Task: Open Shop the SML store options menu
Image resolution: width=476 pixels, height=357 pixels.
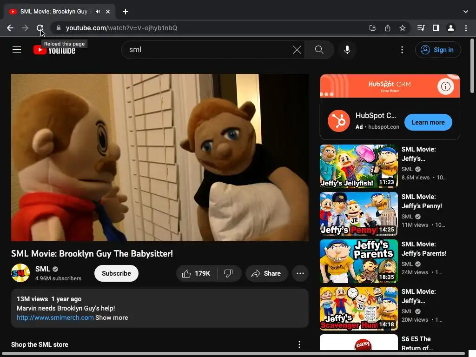Action: click(299, 344)
